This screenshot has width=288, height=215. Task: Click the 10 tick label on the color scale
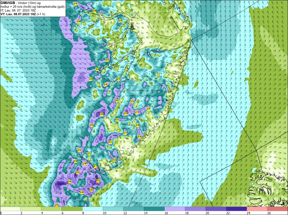click(x=104, y=213)
